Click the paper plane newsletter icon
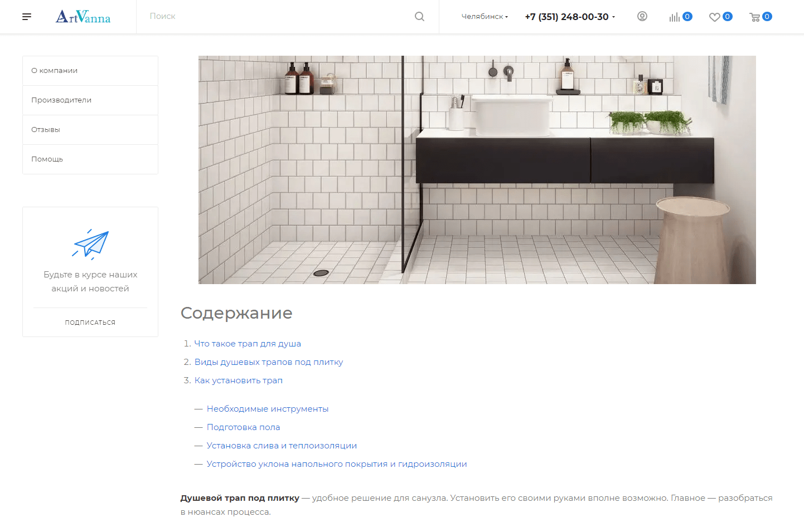The width and height of the screenshot is (804, 527). pyautogui.click(x=90, y=245)
